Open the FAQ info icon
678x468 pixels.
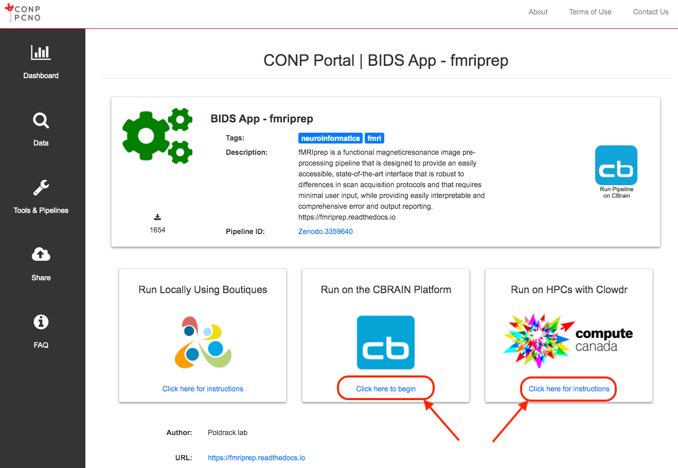(x=41, y=321)
